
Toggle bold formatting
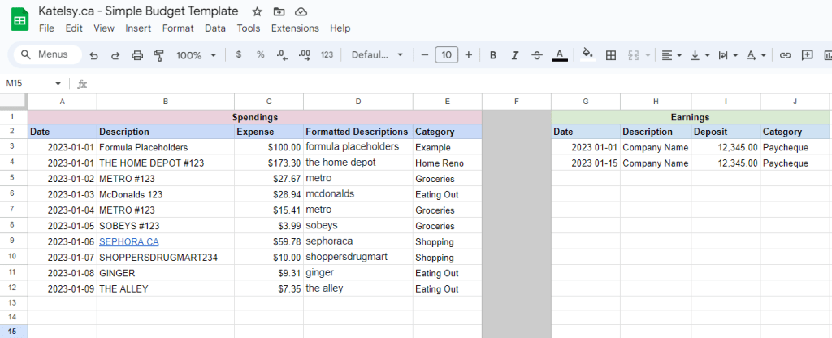coord(493,55)
